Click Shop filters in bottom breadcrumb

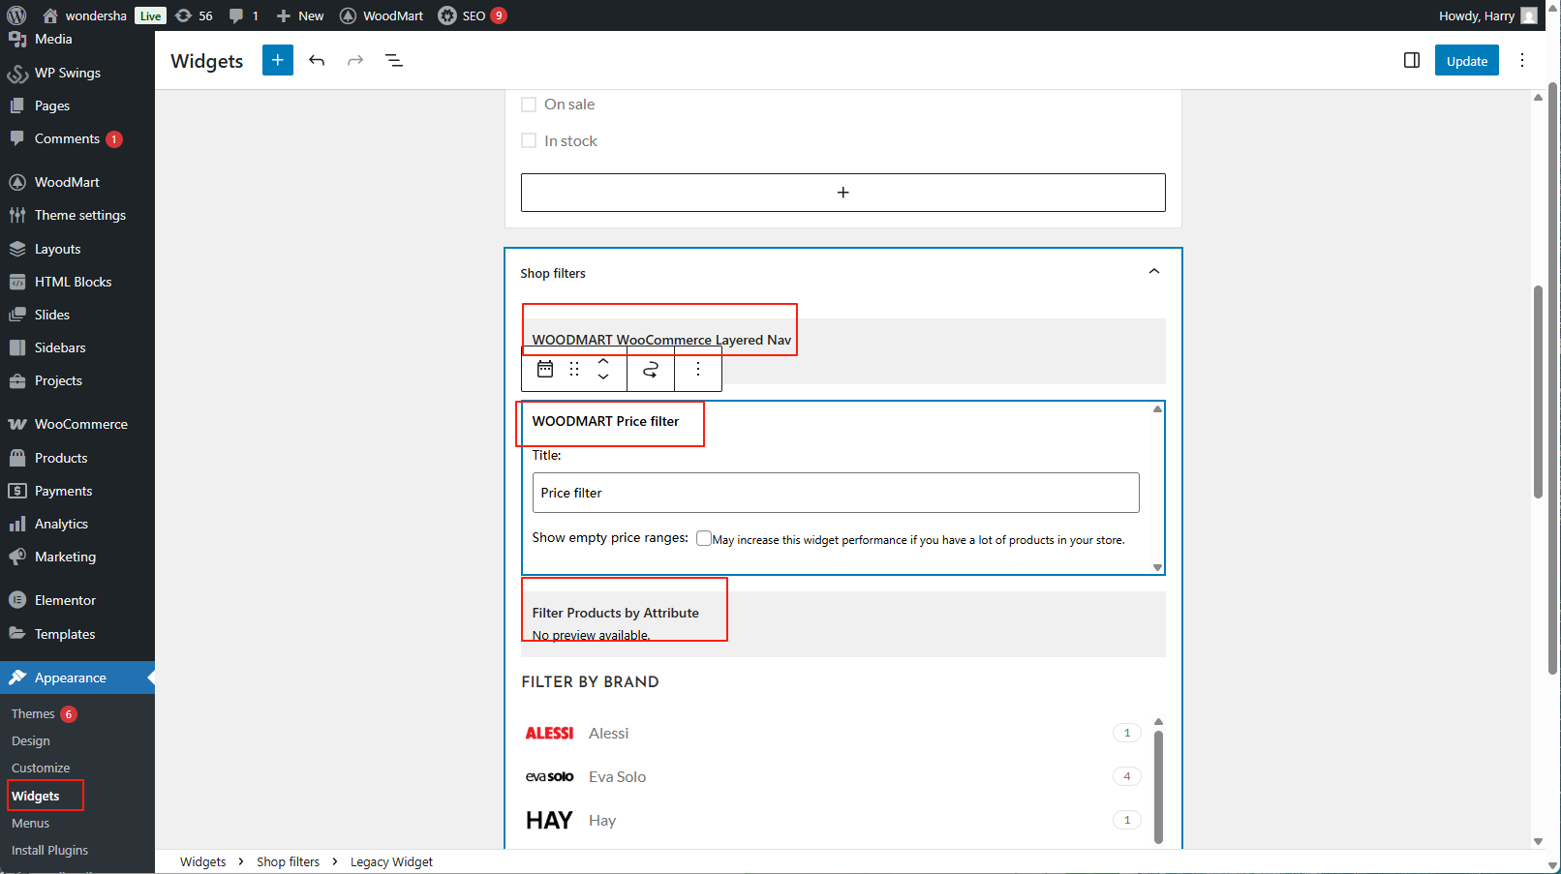[x=288, y=861]
